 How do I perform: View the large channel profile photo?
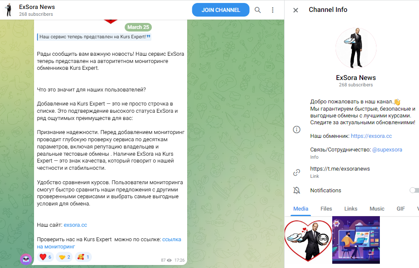(356, 48)
